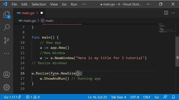Click line number 16 in gutter
The height and width of the screenshot is (100, 179).
(22, 73)
